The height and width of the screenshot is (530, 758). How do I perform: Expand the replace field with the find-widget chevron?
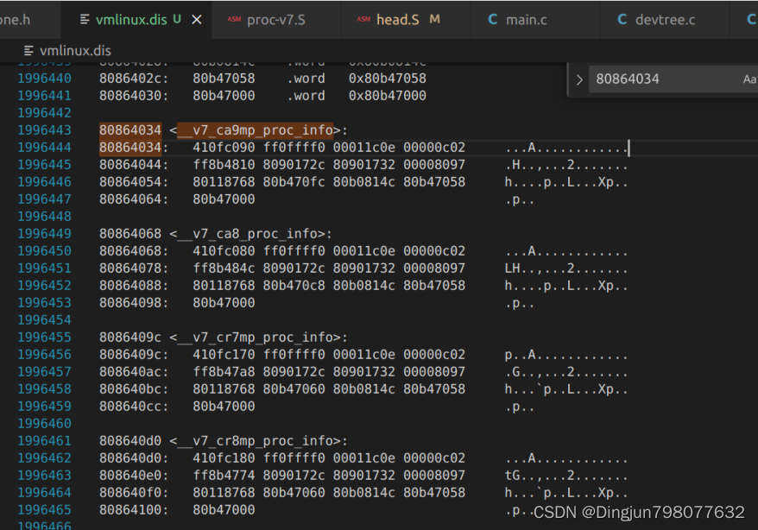pos(579,79)
